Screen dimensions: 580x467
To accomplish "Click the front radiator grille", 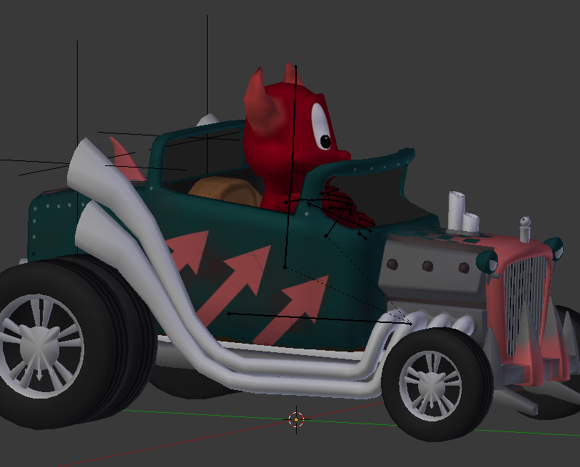I will tap(526, 298).
